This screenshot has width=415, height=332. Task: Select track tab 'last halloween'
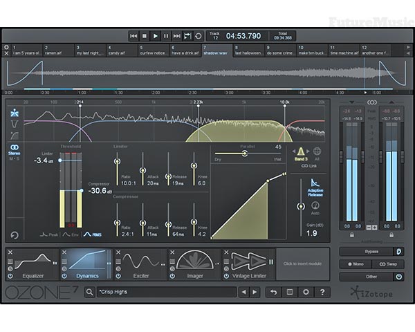point(249,50)
